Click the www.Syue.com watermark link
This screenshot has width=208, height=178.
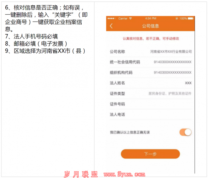124,174
